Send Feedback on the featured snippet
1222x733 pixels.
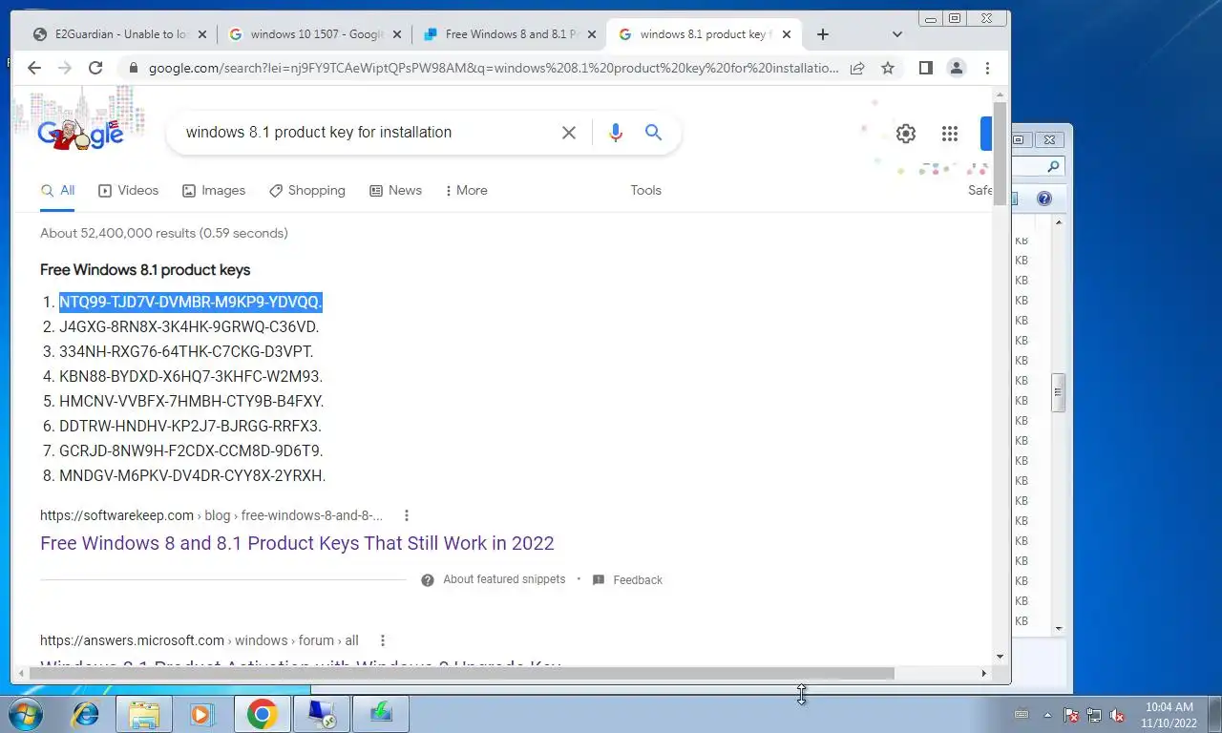click(628, 579)
